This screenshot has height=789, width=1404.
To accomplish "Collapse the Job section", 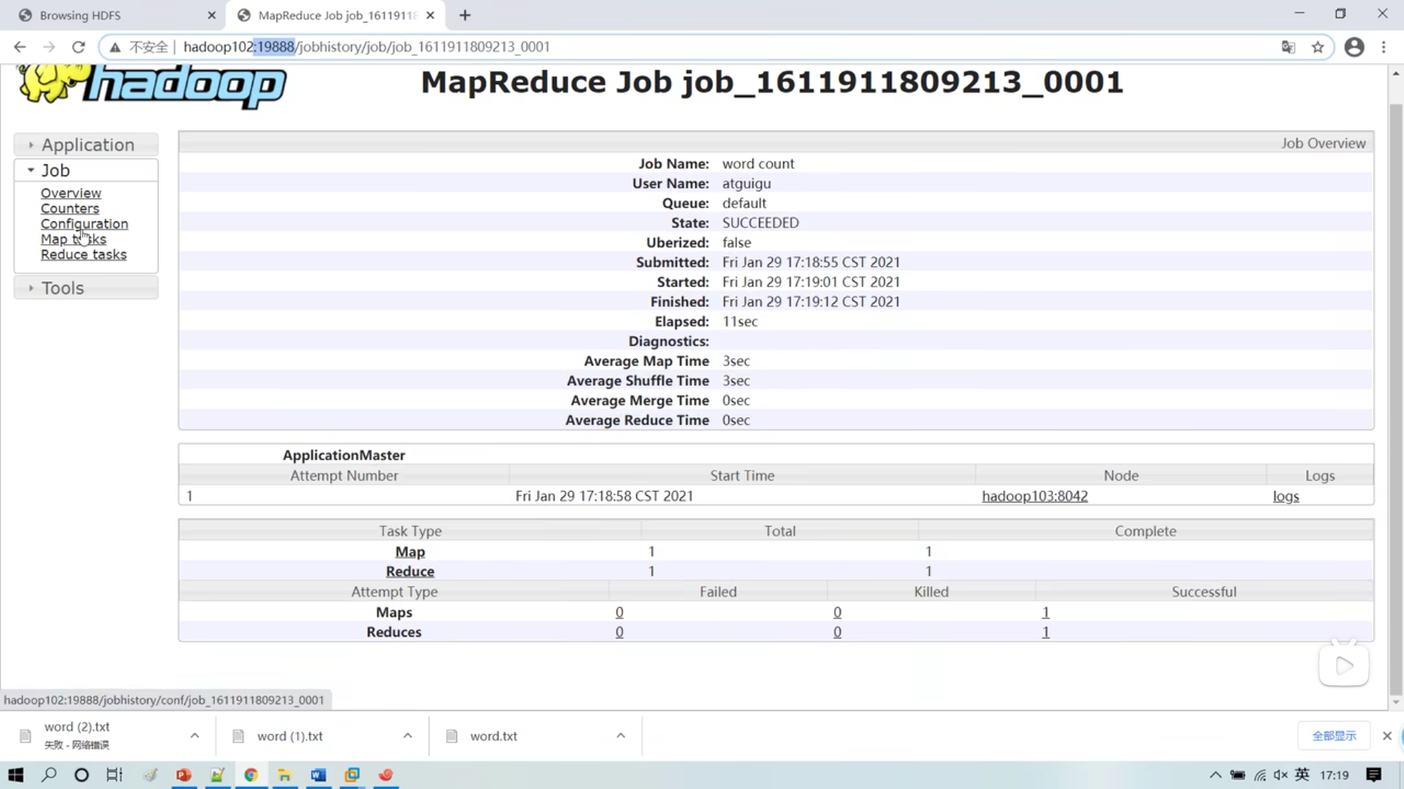I will point(86,170).
